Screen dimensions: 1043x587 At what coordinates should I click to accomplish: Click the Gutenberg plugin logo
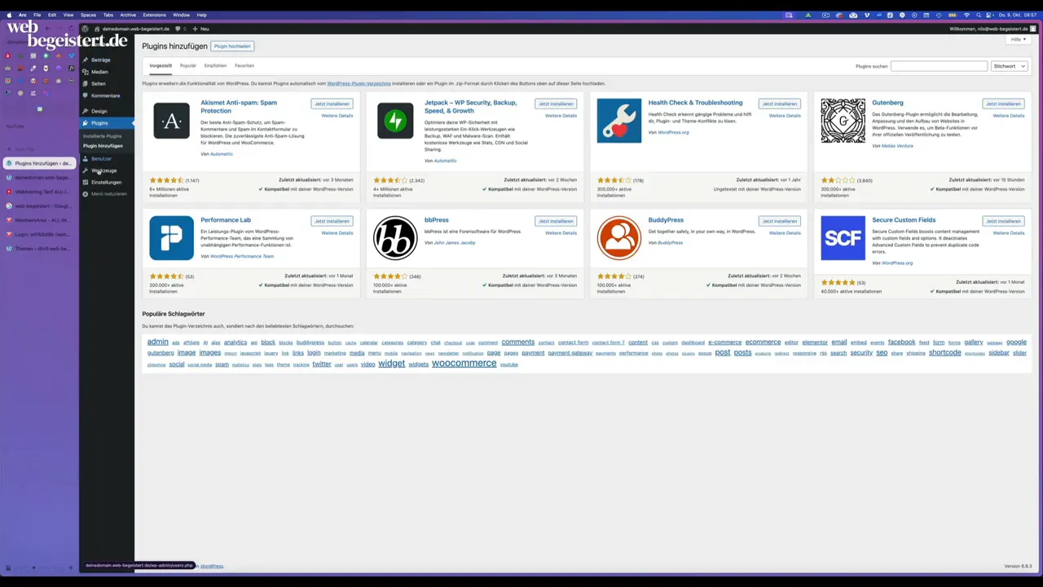coord(843,121)
